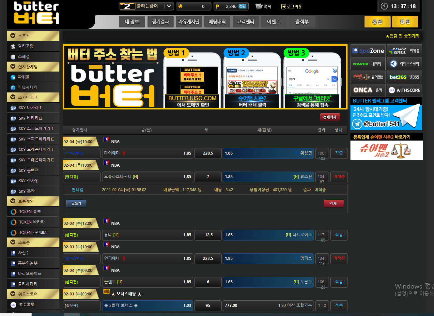The height and width of the screenshot is (316, 434).
Task: Click the blue 전환 point convert button
Action: pyautogui.click(x=242, y=6)
